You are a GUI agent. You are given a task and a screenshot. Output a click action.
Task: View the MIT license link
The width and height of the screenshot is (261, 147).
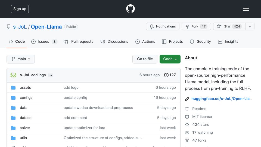tap(202, 117)
